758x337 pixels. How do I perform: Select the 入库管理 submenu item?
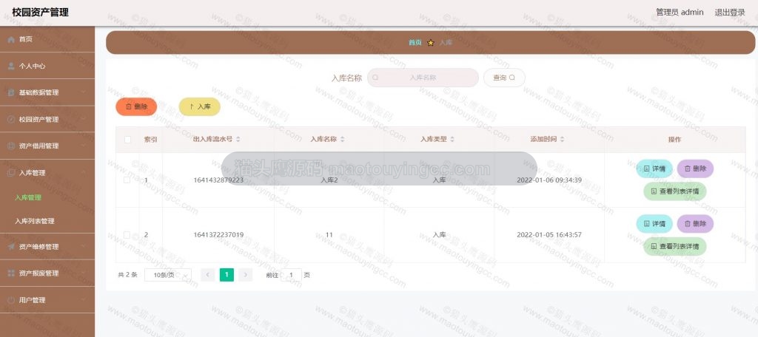[x=28, y=197]
